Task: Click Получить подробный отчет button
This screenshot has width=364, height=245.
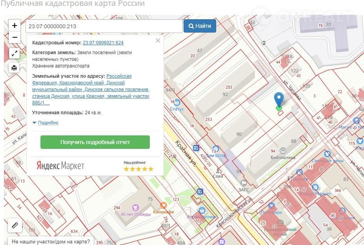Action: pyautogui.click(x=95, y=142)
